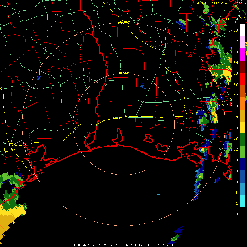Click the yellow 30 kft legend swatch
Screen dimensions: 247x247
click(x=242, y=128)
